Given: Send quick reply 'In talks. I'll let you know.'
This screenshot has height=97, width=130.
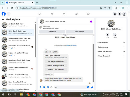Looking at the screenshot, I should tap(56, 65).
